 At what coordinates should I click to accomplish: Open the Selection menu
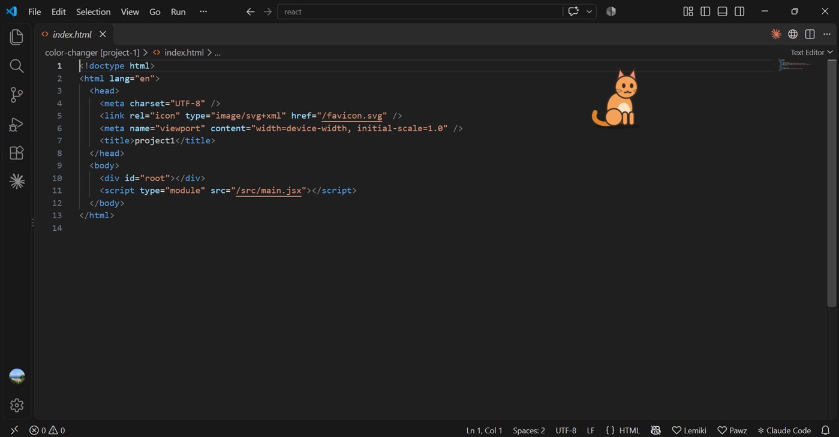pyautogui.click(x=93, y=11)
